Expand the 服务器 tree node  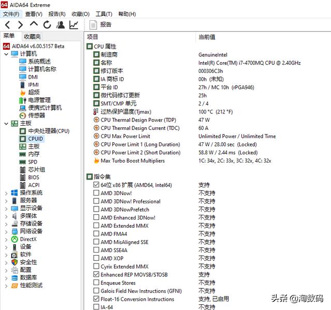tap(6, 201)
